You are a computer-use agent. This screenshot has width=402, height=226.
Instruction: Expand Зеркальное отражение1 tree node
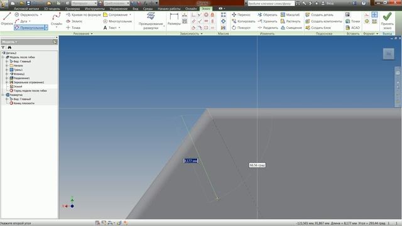coord(7,82)
